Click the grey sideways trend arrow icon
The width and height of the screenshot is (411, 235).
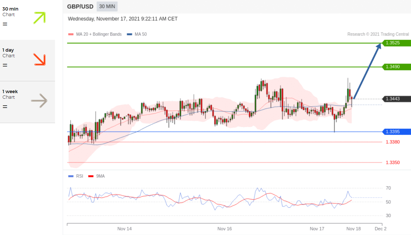click(x=39, y=101)
